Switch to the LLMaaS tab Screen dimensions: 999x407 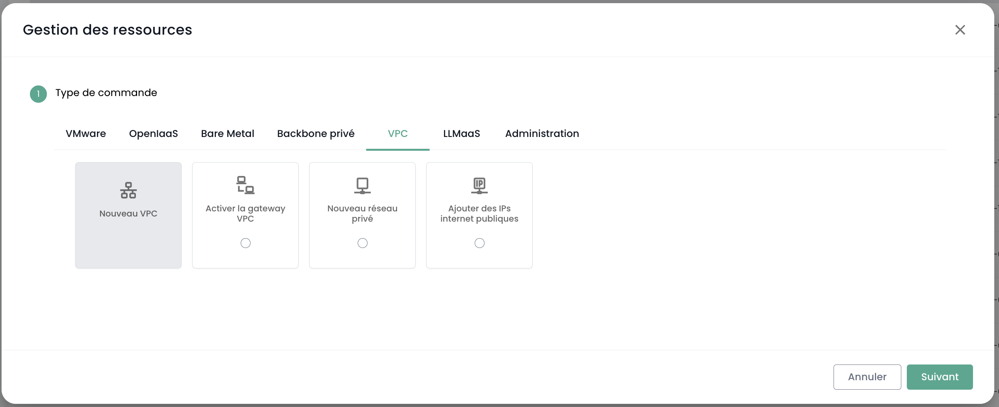461,134
